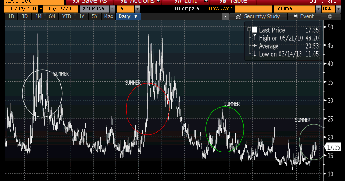Click the 11.05 low value in legend
Viewport: 345px width, 181px height.
312,54
